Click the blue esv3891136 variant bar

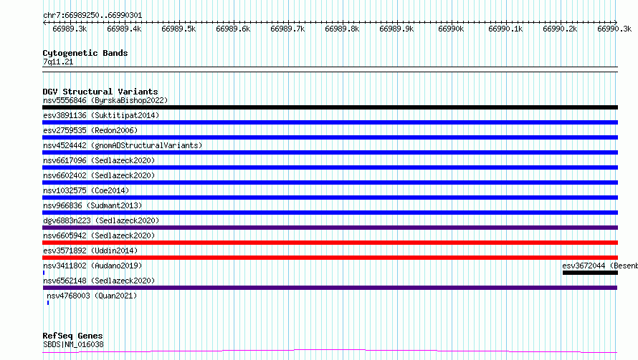coord(330,122)
